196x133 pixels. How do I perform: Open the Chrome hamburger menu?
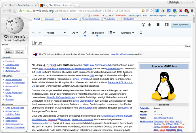pos(192,11)
